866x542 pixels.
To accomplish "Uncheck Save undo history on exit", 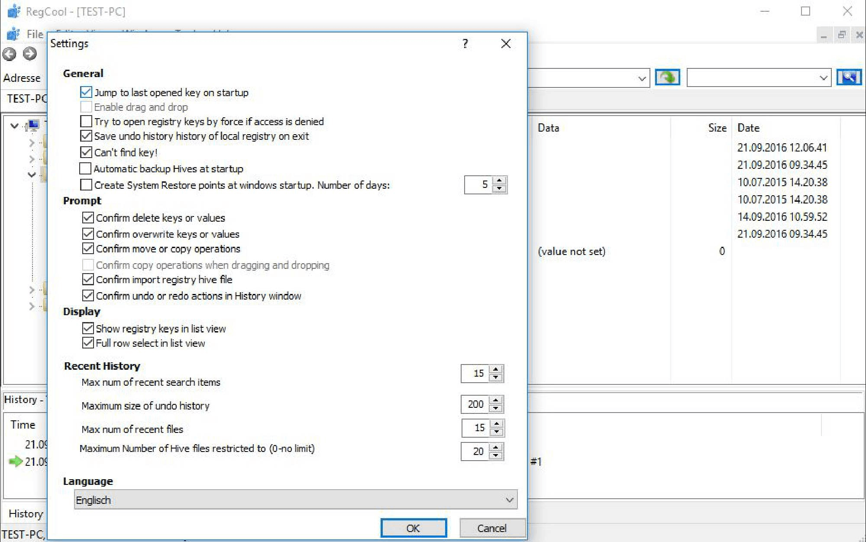I will tap(86, 136).
